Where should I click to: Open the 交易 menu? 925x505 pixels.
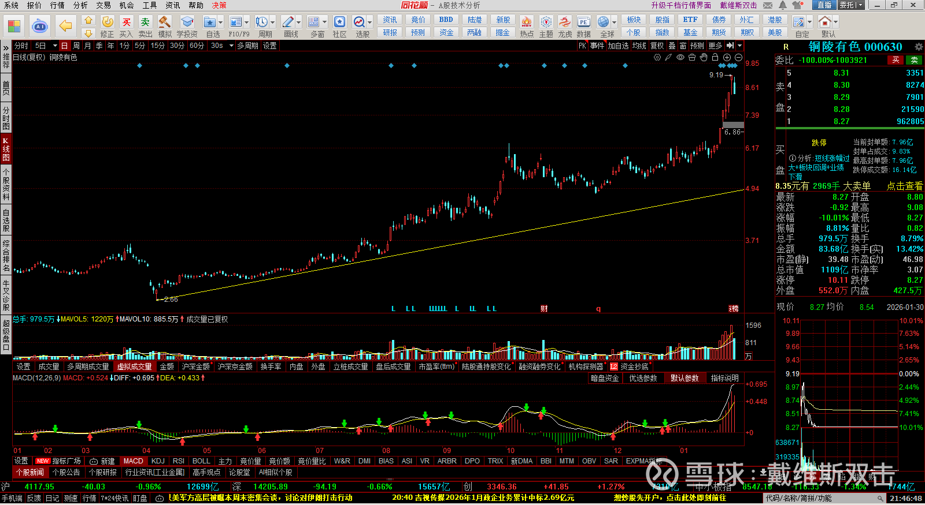point(103,5)
